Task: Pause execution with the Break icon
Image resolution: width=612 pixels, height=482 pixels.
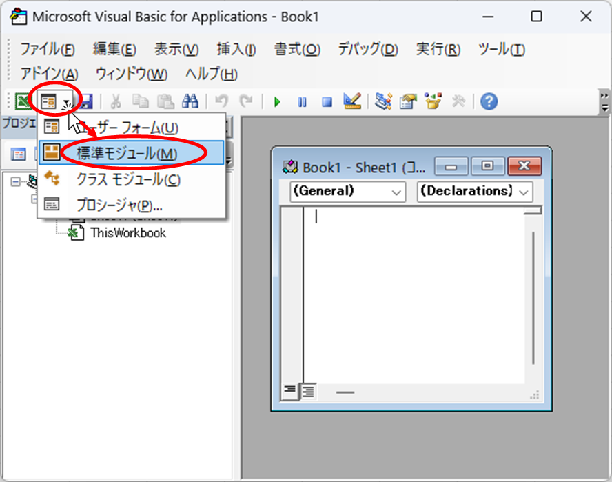Action: (302, 102)
